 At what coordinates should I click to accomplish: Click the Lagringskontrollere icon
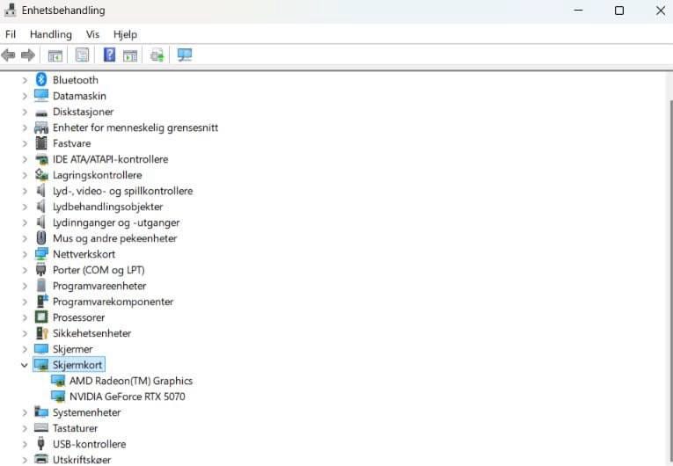(41, 175)
